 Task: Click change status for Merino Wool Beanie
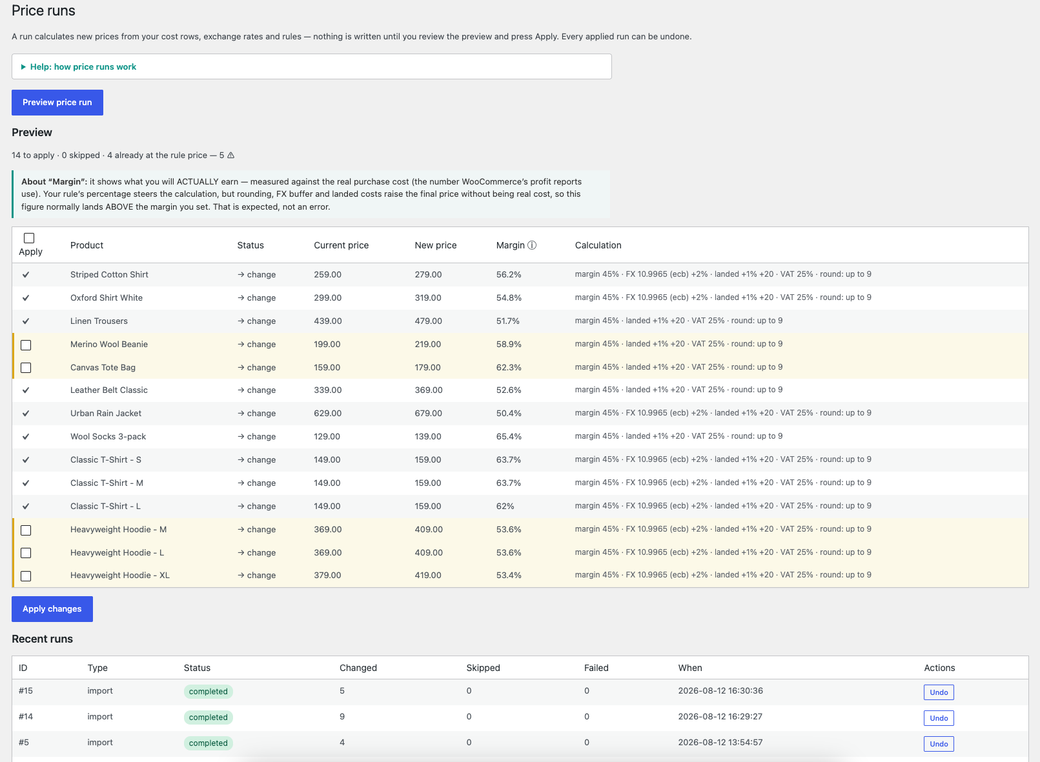pyautogui.click(x=256, y=345)
